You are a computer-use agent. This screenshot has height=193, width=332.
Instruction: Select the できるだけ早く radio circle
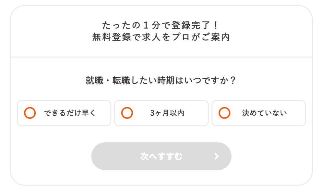click(30, 113)
